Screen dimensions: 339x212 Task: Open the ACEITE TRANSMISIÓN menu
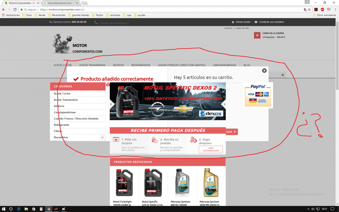point(92,65)
